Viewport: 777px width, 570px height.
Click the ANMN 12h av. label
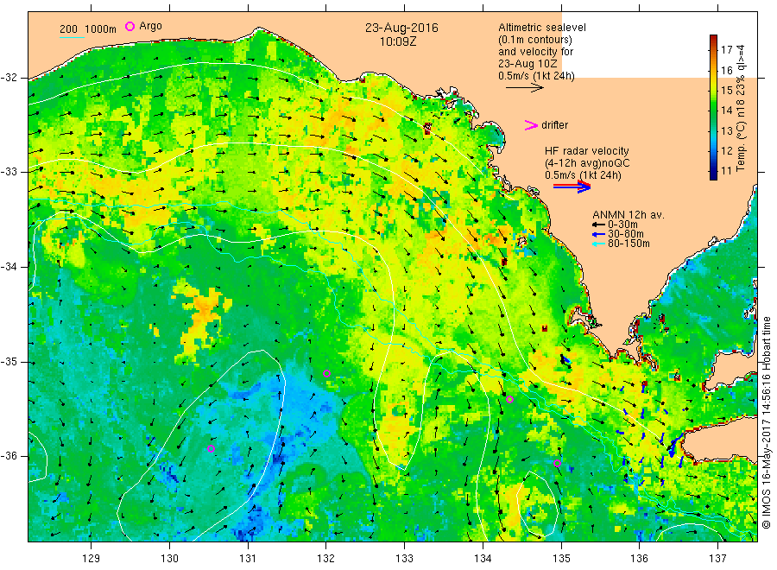[x=629, y=215]
